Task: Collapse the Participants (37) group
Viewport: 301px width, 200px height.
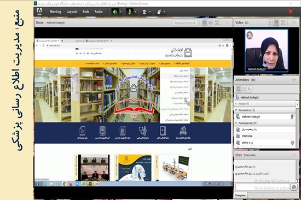Action: coord(236,123)
